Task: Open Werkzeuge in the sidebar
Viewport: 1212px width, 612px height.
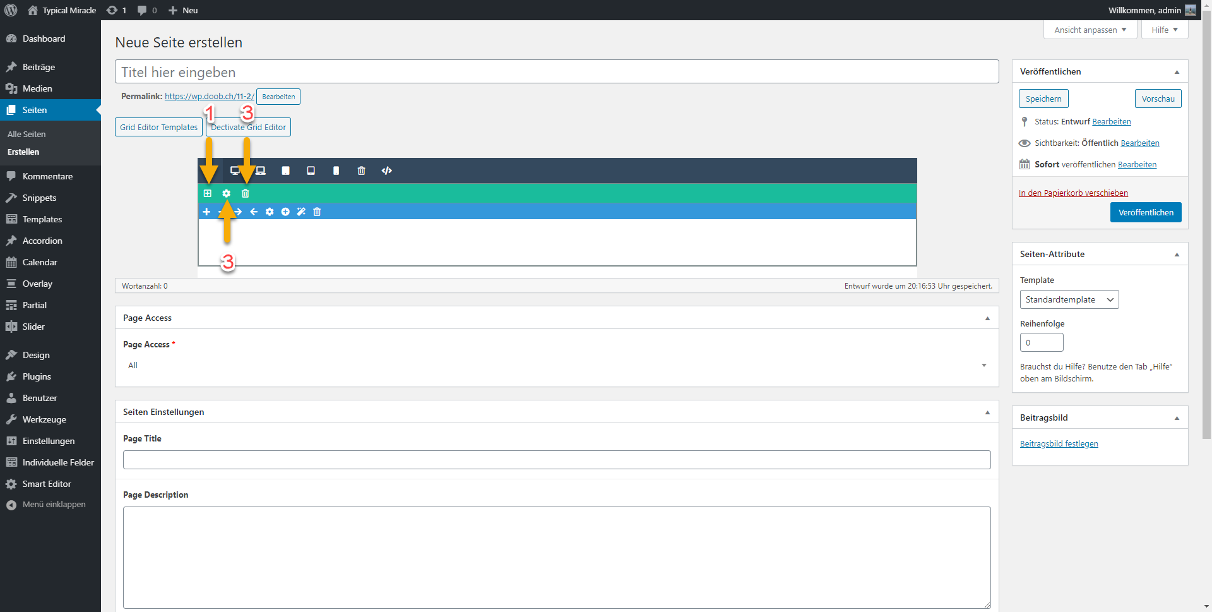Action: coord(50,419)
